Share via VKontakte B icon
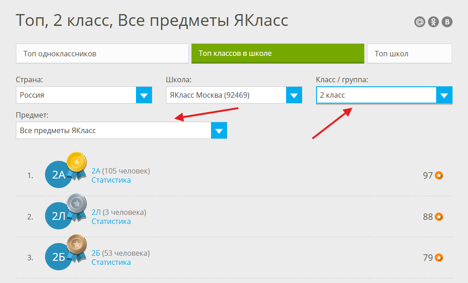Viewport: 468px width, 283px height. (x=447, y=22)
